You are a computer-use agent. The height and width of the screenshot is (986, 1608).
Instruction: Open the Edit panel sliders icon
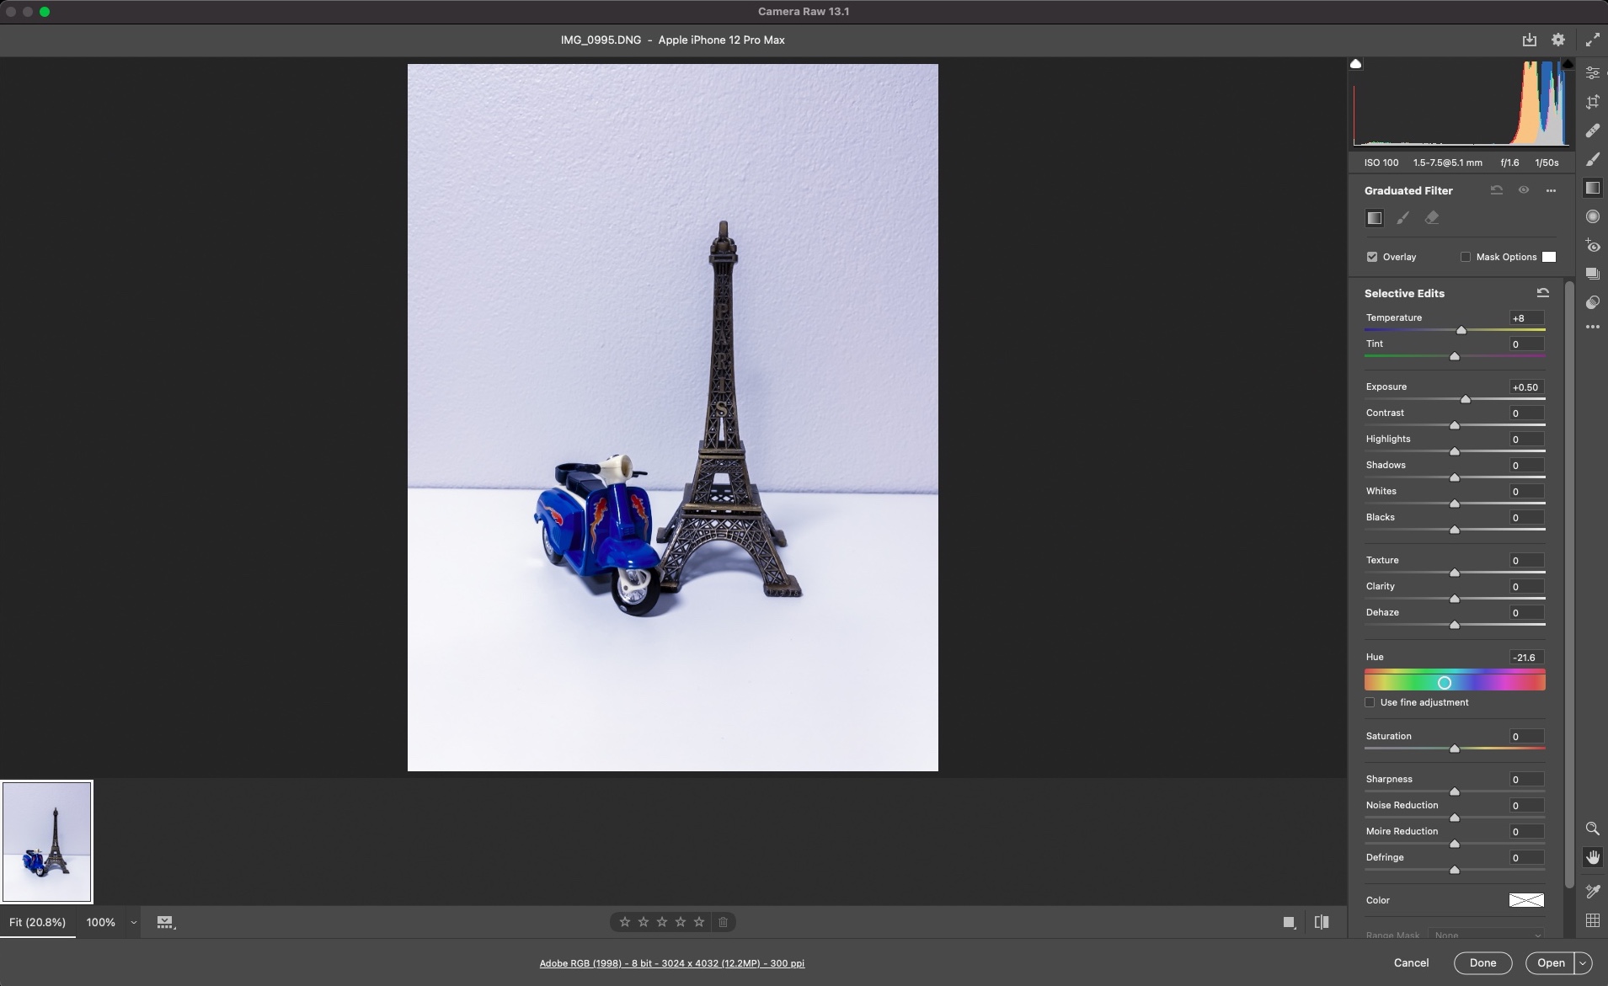pos(1592,73)
